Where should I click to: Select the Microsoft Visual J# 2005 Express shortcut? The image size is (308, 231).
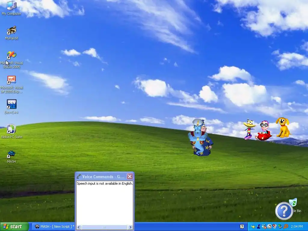[x=11, y=85]
